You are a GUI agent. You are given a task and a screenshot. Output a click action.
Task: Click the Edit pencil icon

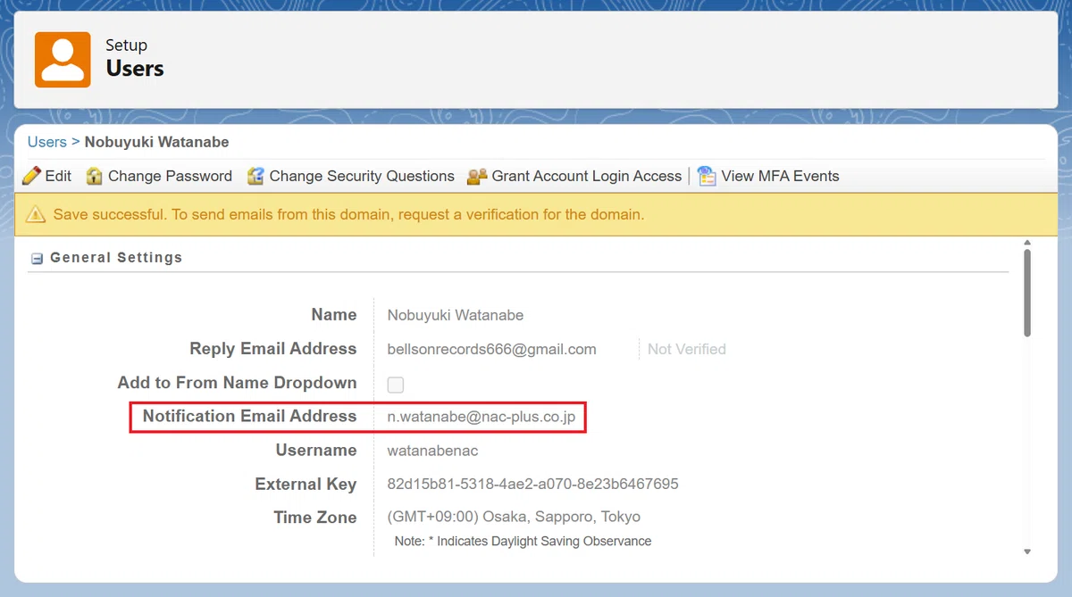tap(31, 176)
